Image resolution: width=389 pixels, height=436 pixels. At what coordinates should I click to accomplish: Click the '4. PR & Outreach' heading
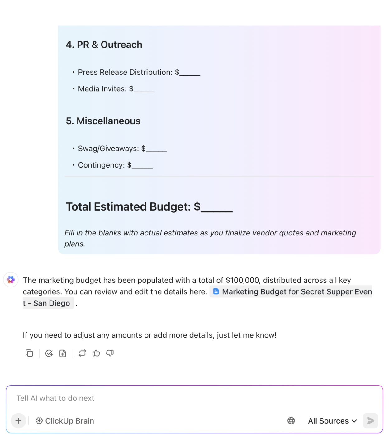coord(104,45)
